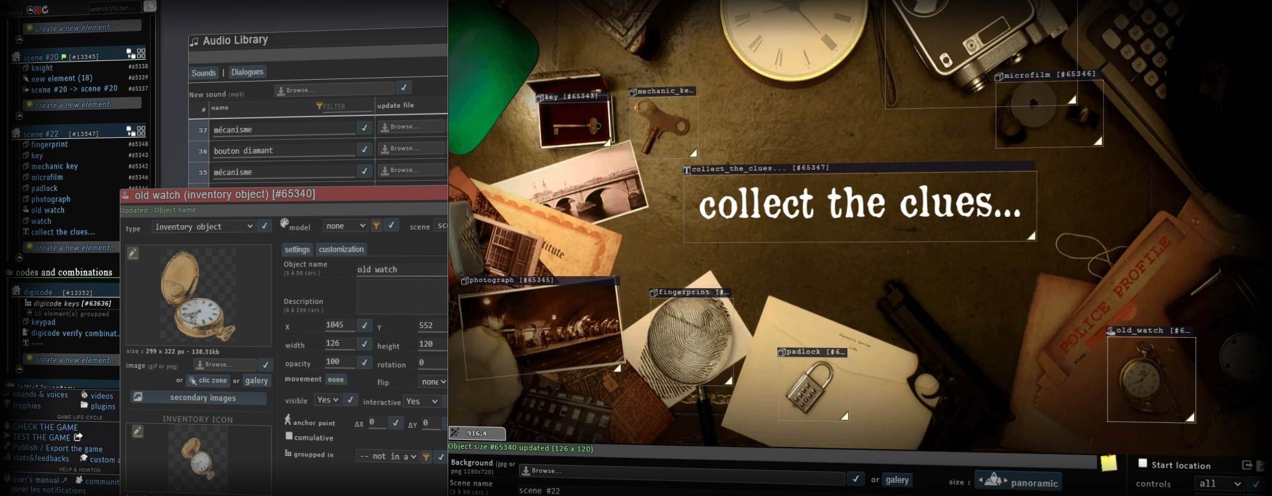Image resolution: width=1272 pixels, height=496 pixels.
Task: Click the filter funnel beside grouped in dropdown
Action: (x=426, y=457)
